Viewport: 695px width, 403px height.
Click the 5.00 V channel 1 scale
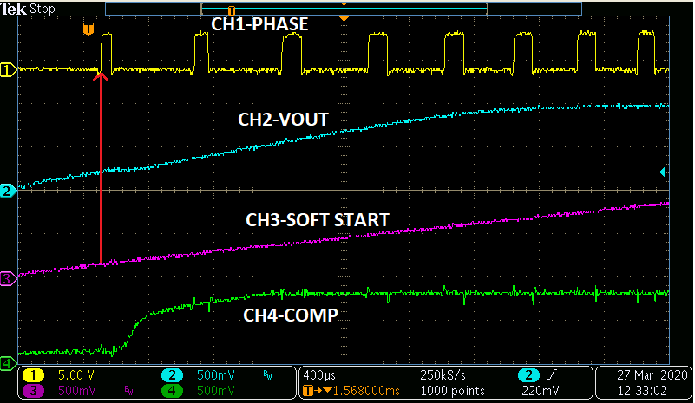[75, 375]
